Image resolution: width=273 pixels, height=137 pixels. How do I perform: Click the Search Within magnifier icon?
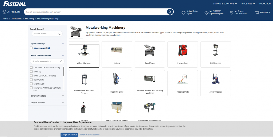coord(59,34)
